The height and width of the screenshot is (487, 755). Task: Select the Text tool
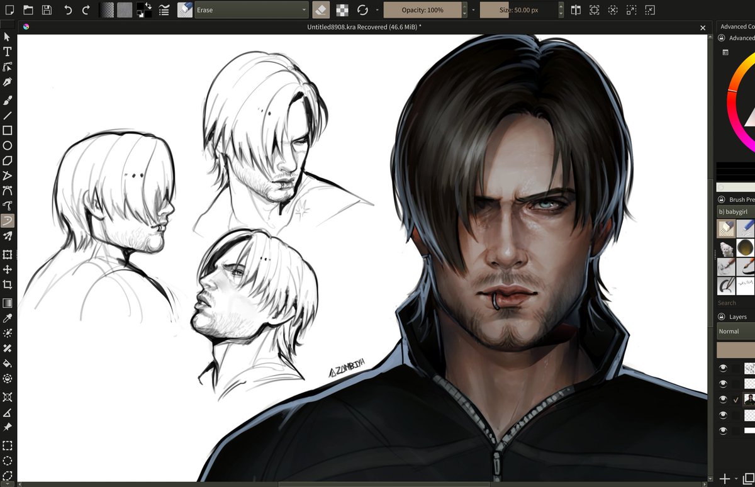(x=8, y=52)
